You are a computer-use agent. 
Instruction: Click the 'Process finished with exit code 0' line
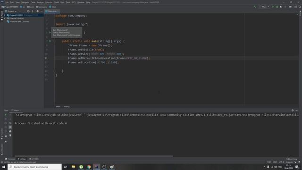pyautogui.click(x=41, y=123)
